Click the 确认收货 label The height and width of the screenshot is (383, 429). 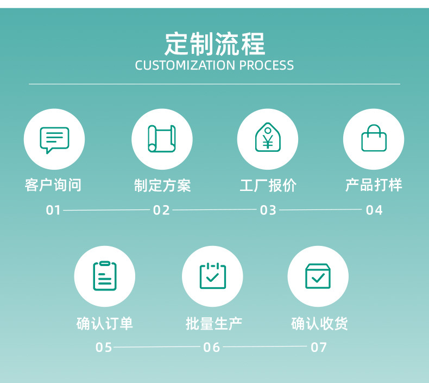(319, 324)
